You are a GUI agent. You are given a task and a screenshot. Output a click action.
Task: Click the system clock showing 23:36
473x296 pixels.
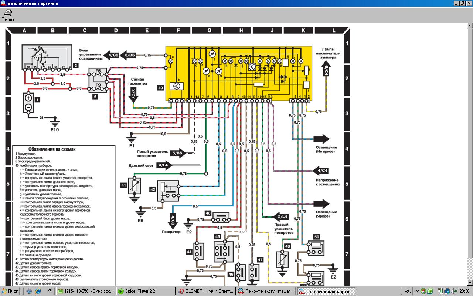coord(465,291)
